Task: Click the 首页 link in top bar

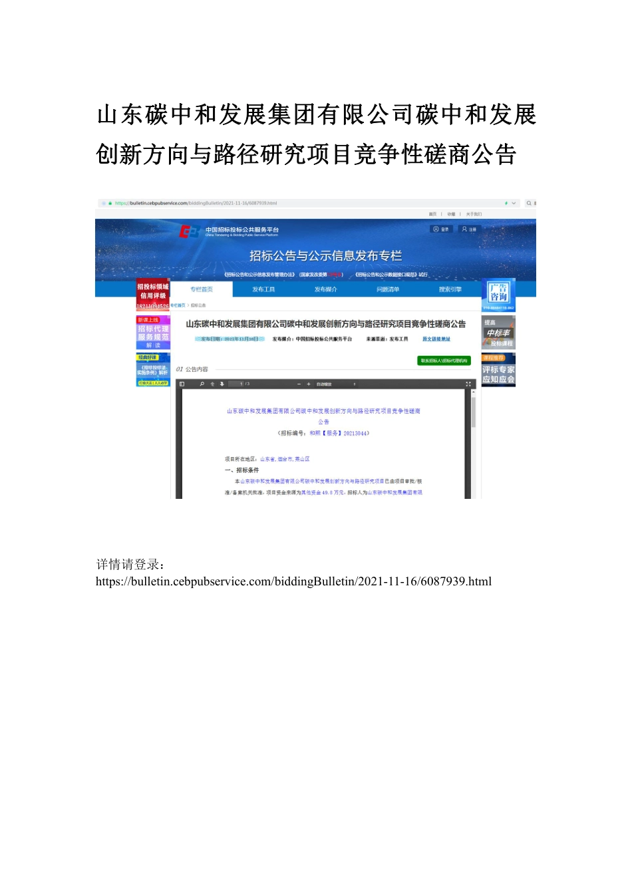Action: [x=432, y=214]
